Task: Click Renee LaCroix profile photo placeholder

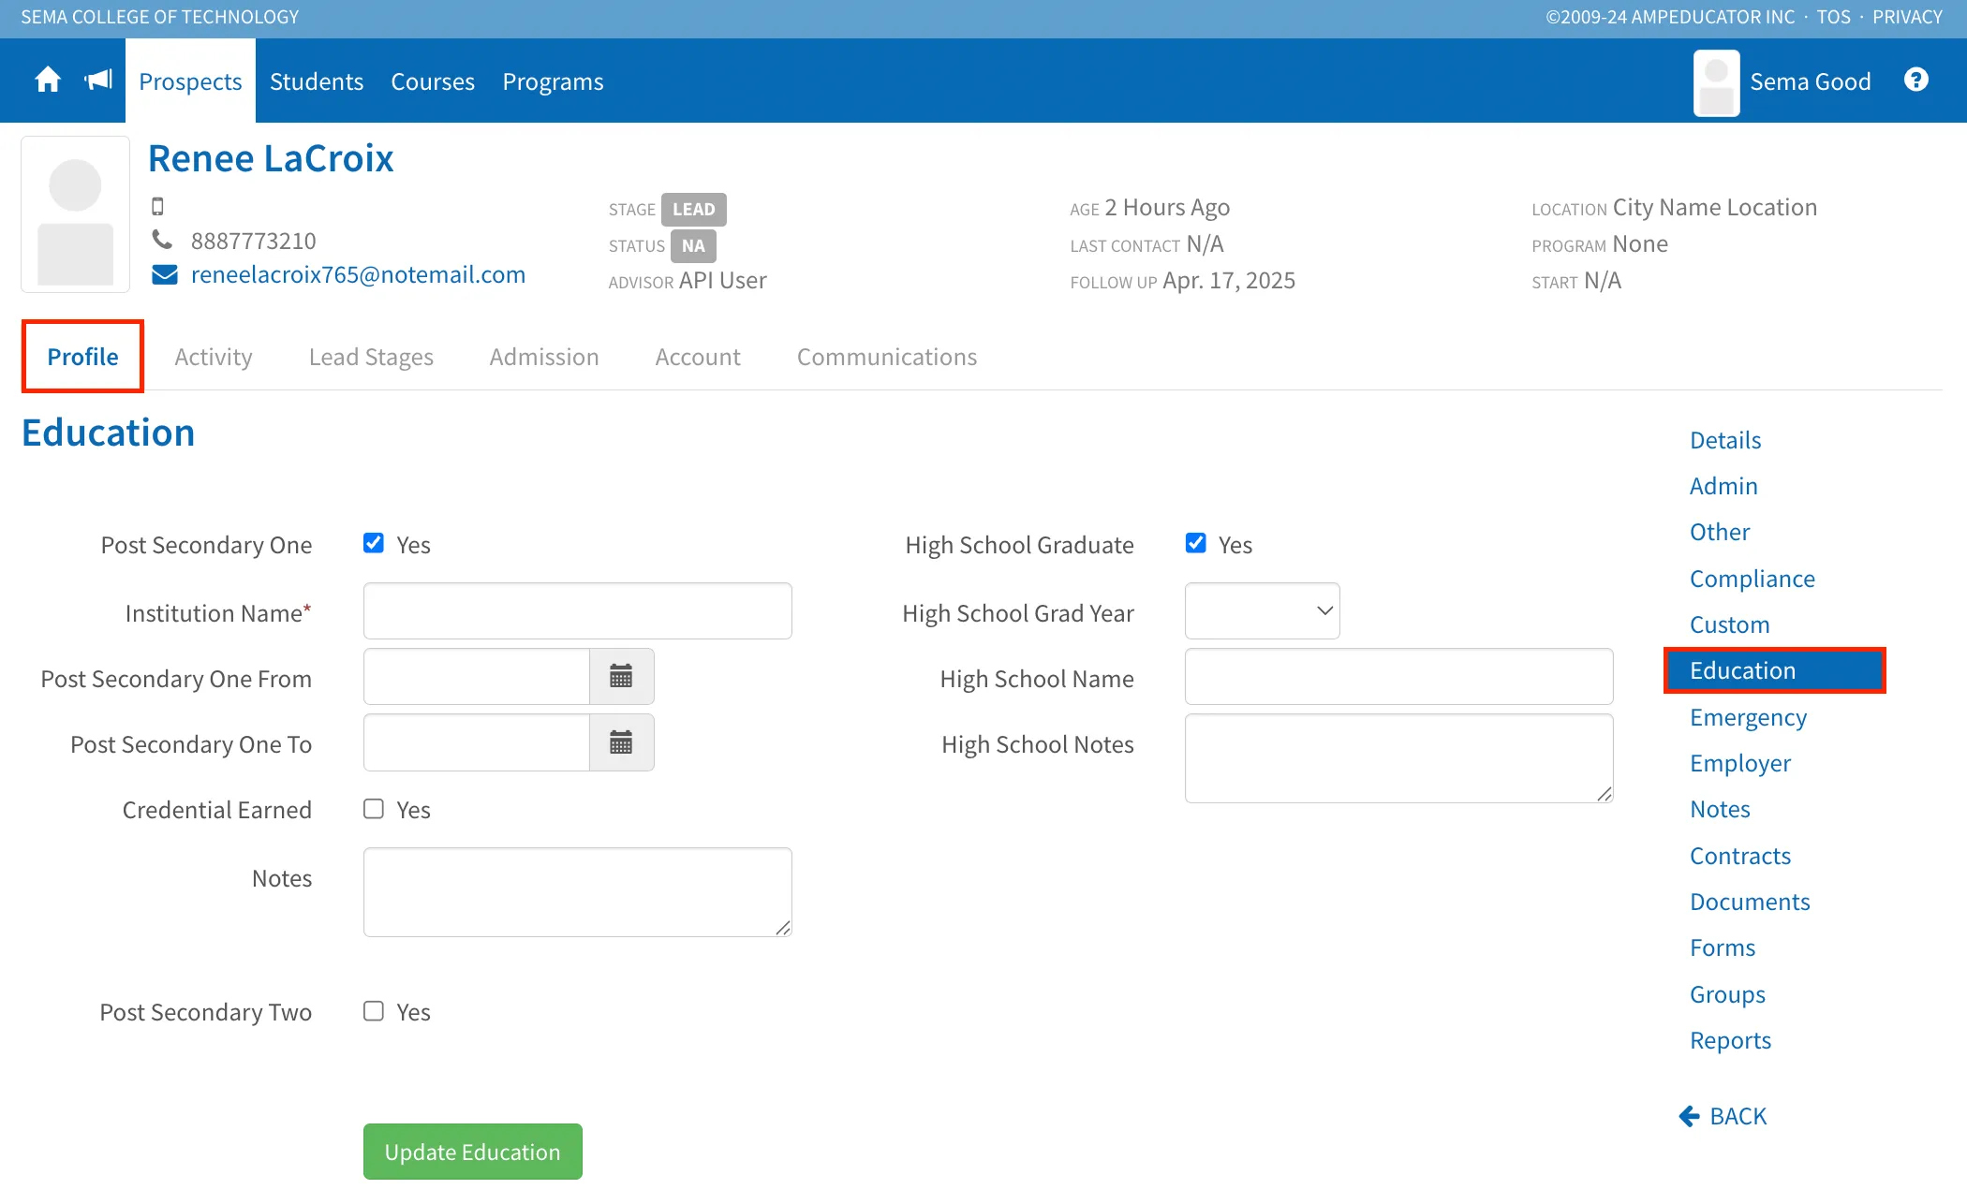Action: coord(75,214)
